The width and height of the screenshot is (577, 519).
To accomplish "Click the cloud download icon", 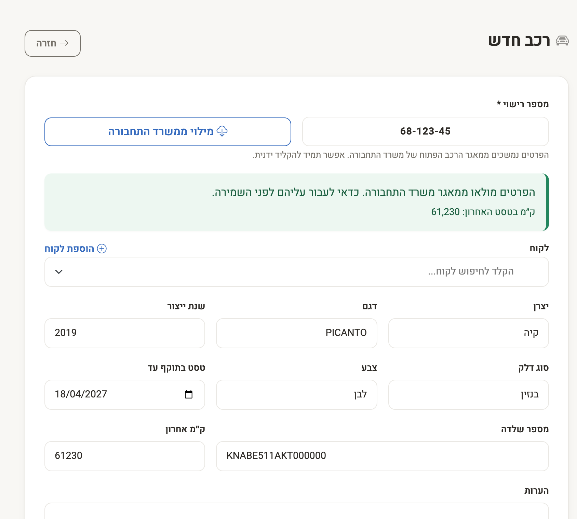I will click(222, 131).
